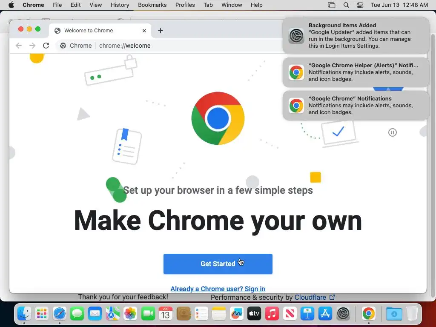Open the Google Chrome Helper (Alerts) notification
The image size is (436, 327).
tap(356, 72)
